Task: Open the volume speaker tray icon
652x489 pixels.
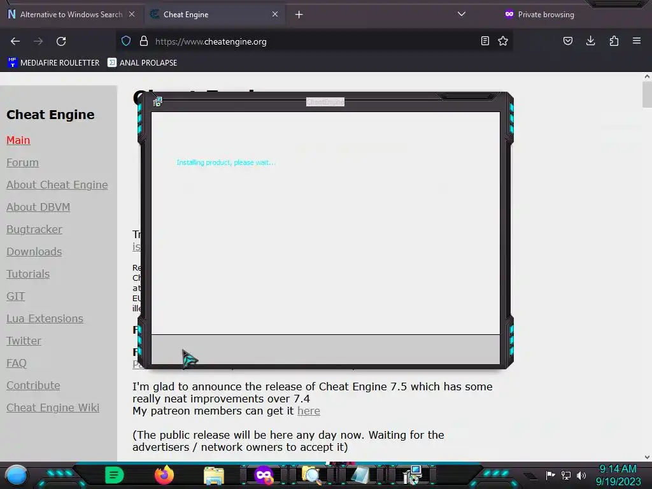Action: (581, 475)
